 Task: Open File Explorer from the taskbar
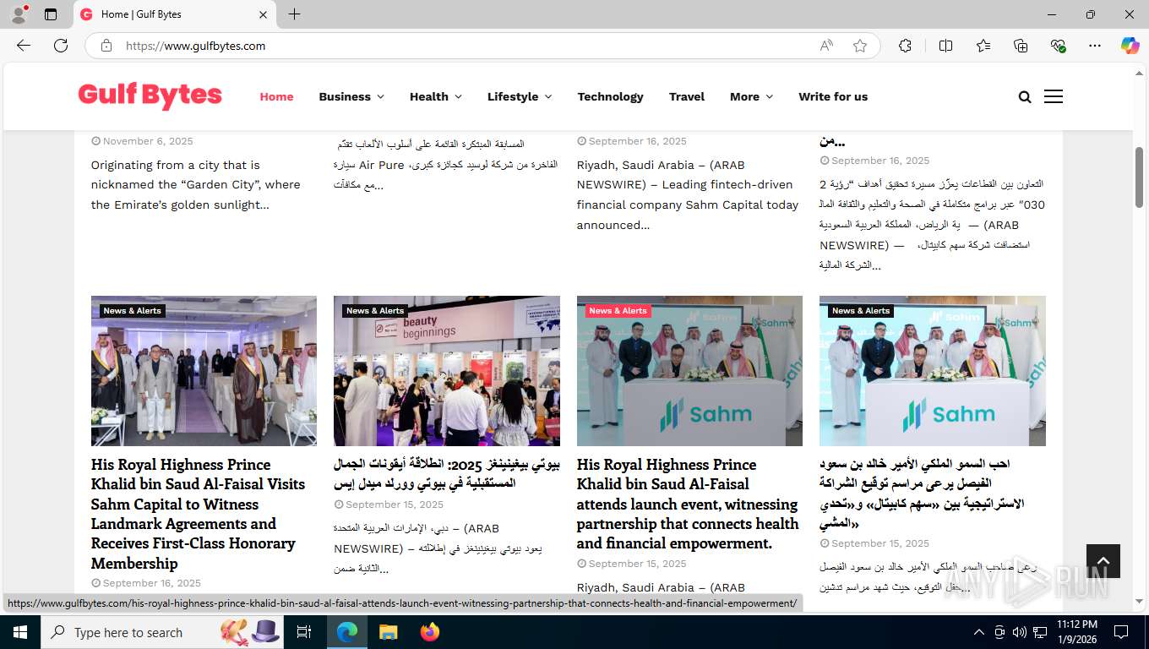[388, 632]
